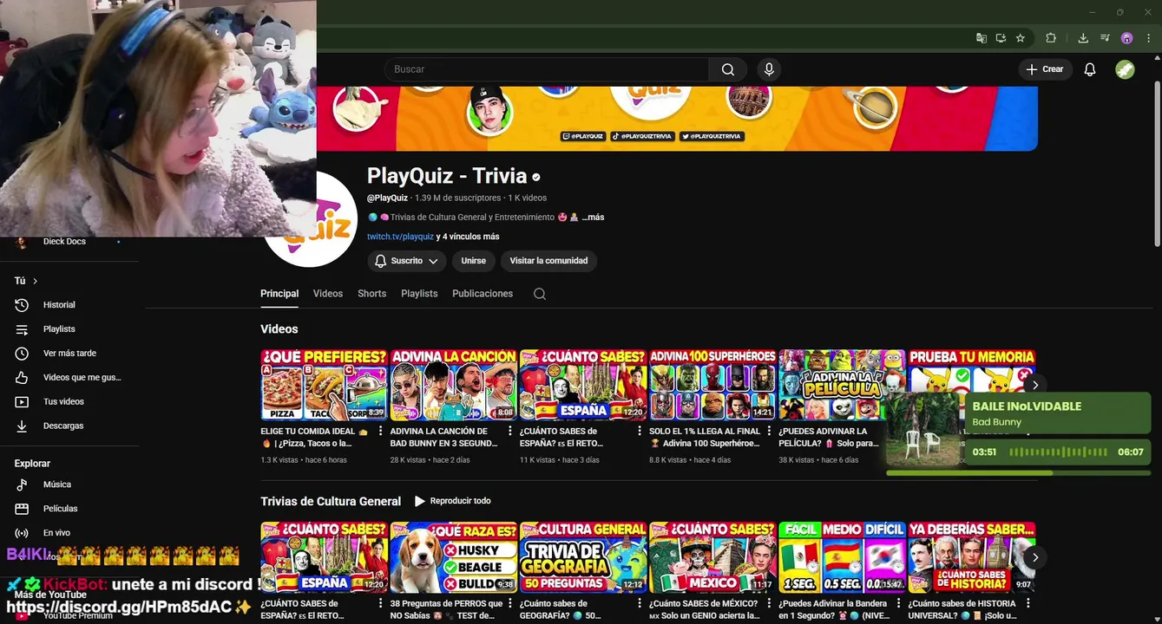
Task: Open Trivias de Cultura General heading link
Action: tap(331, 501)
